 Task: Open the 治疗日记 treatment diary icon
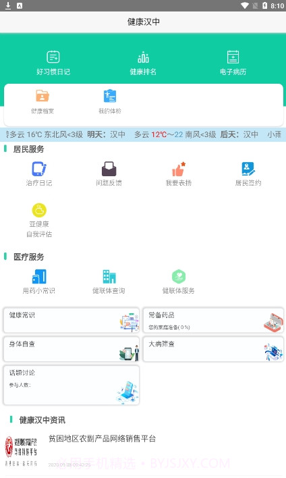pos(39,169)
